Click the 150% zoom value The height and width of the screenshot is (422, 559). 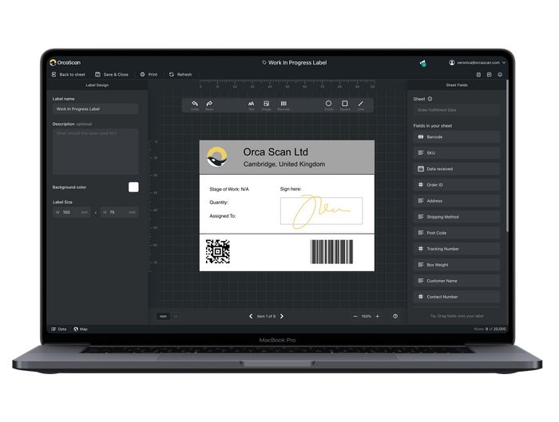click(x=366, y=316)
